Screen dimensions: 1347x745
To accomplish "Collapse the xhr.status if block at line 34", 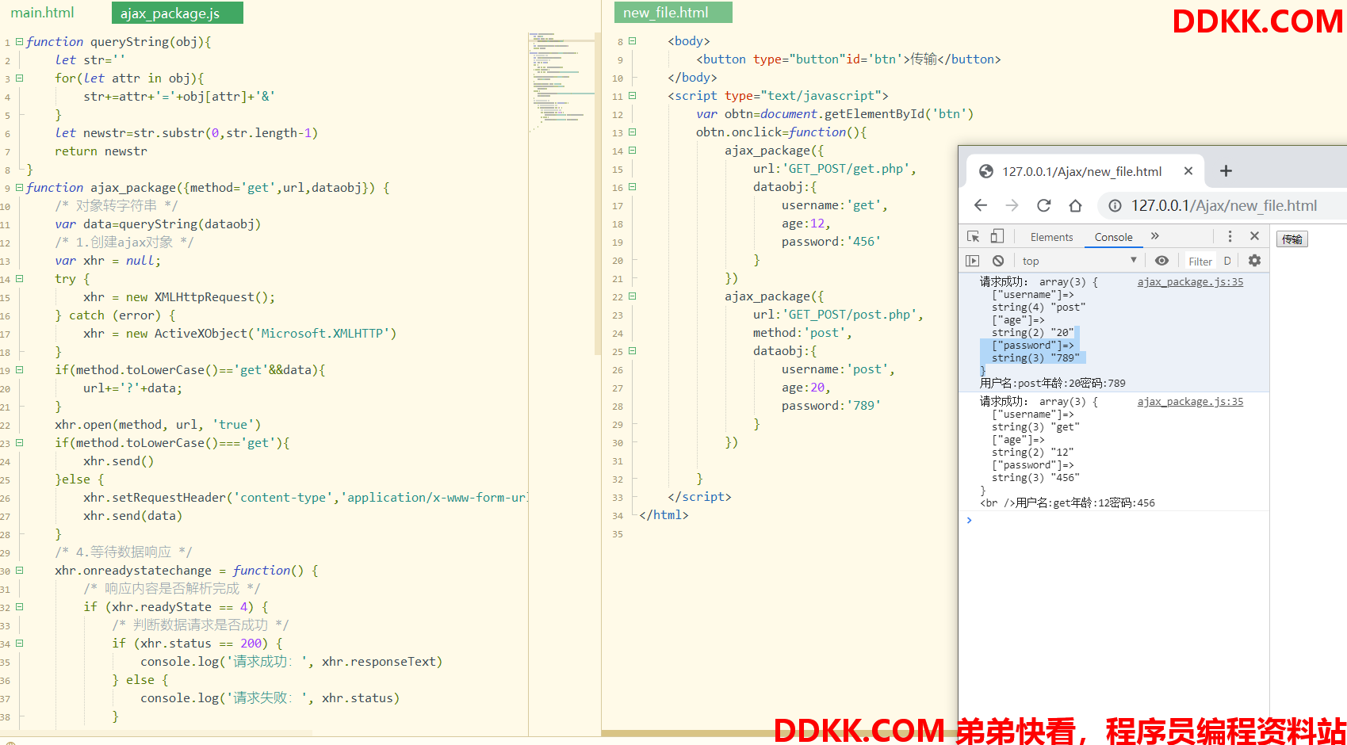I will point(19,643).
